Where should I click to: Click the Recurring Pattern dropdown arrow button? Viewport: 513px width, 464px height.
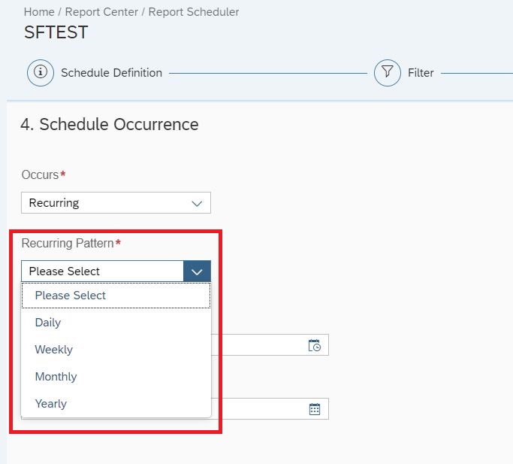[x=197, y=271]
